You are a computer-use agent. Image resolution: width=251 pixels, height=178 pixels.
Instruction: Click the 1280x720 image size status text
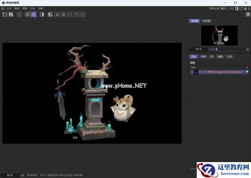point(61,175)
